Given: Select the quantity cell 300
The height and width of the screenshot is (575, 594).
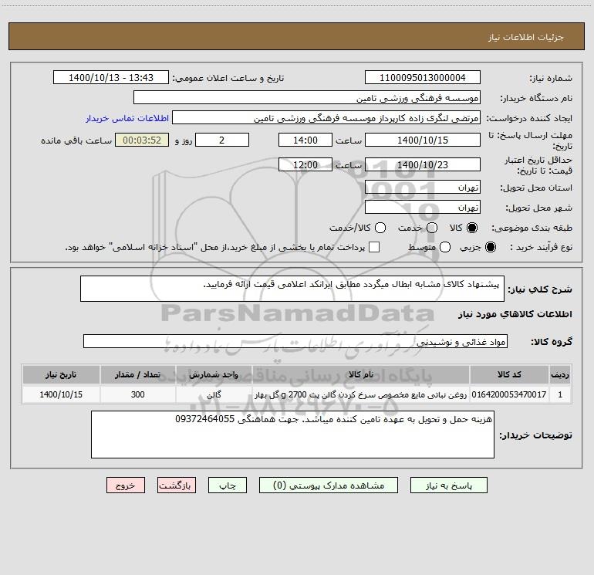Looking at the screenshot, I should point(137,394).
